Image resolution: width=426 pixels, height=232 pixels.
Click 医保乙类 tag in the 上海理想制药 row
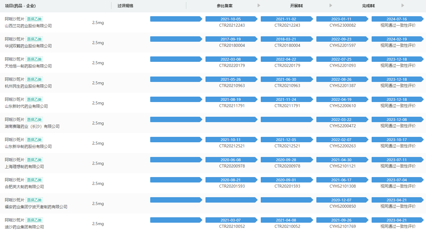coord(34,160)
